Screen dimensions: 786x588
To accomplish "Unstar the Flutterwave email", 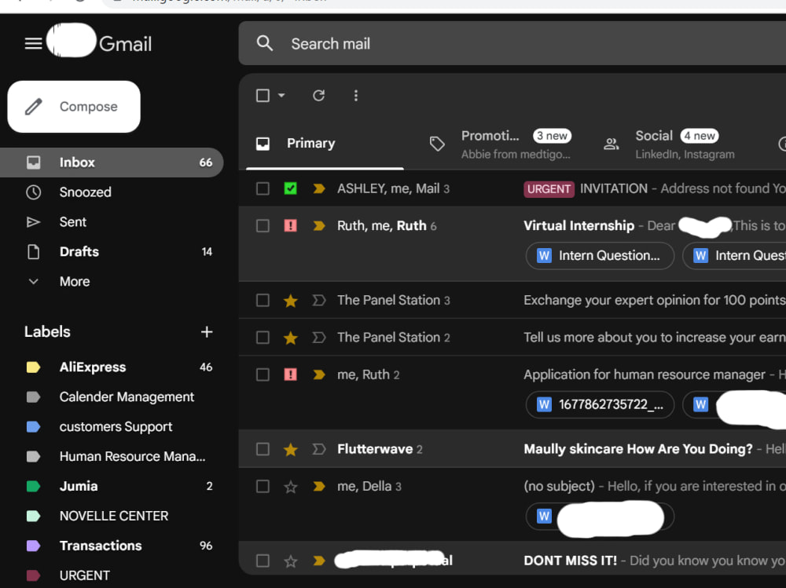I will (290, 449).
